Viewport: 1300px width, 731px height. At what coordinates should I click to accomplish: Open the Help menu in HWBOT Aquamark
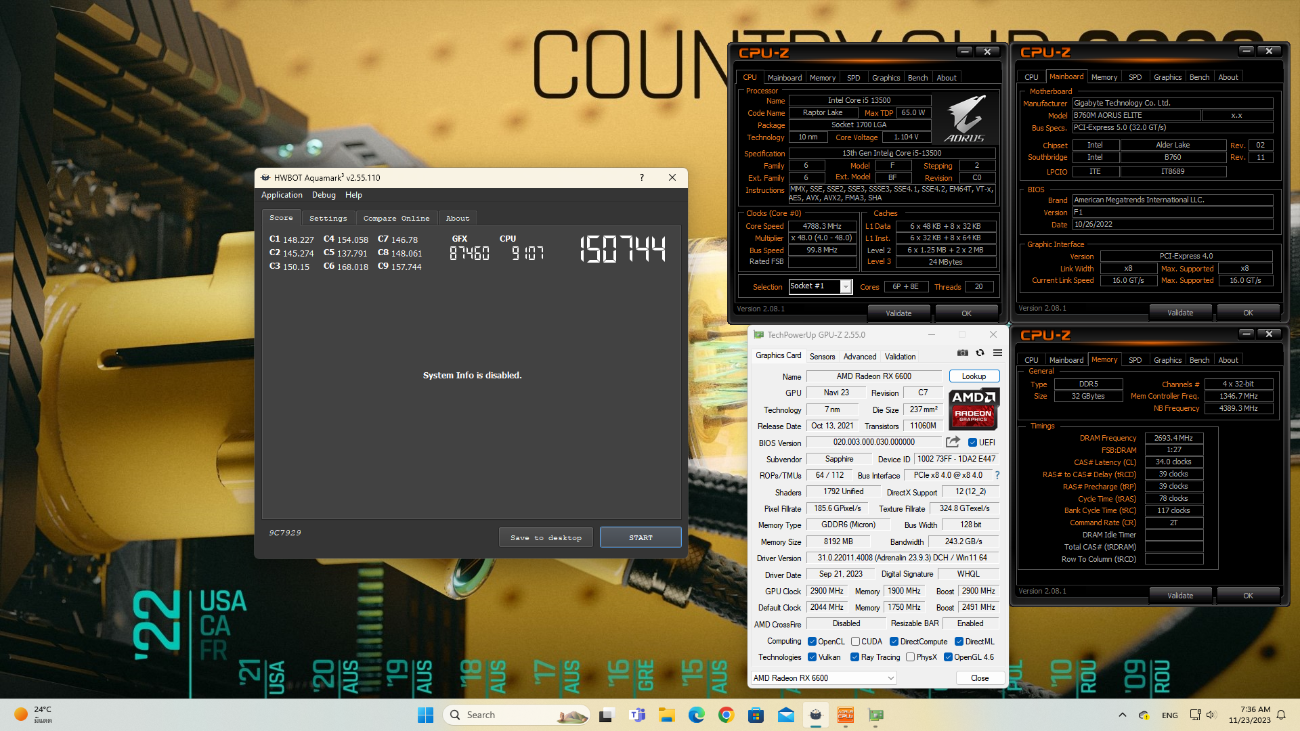pos(353,195)
